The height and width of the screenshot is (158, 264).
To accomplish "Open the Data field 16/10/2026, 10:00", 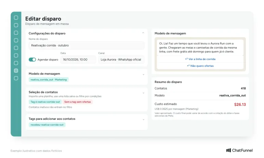I will tap(78, 59).
